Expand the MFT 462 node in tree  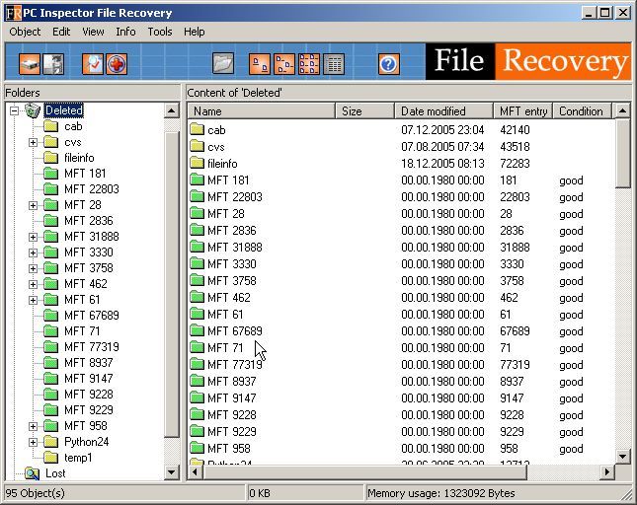point(33,284)
